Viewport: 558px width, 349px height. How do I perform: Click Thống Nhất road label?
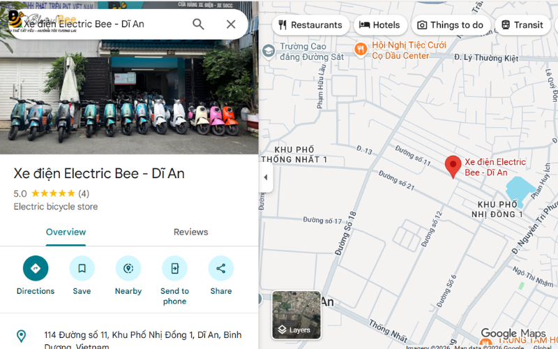388,331
